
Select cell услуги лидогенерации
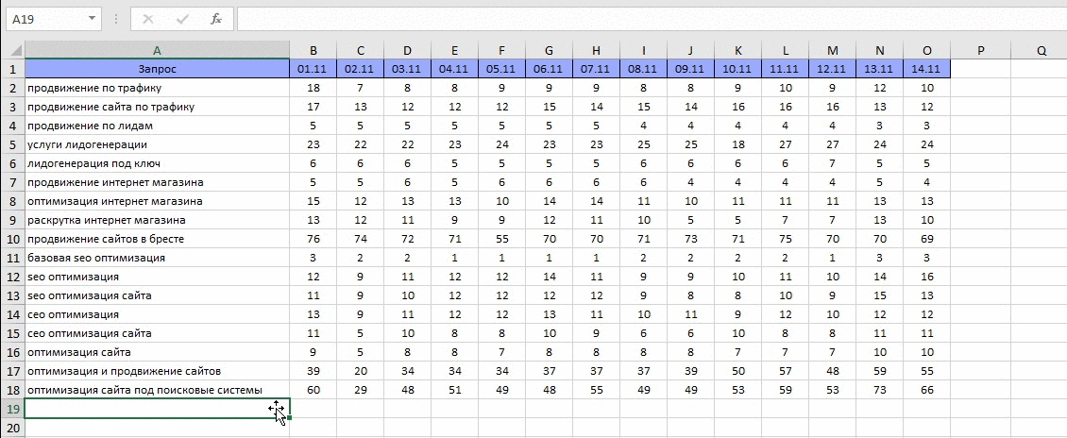pos(157,144)
